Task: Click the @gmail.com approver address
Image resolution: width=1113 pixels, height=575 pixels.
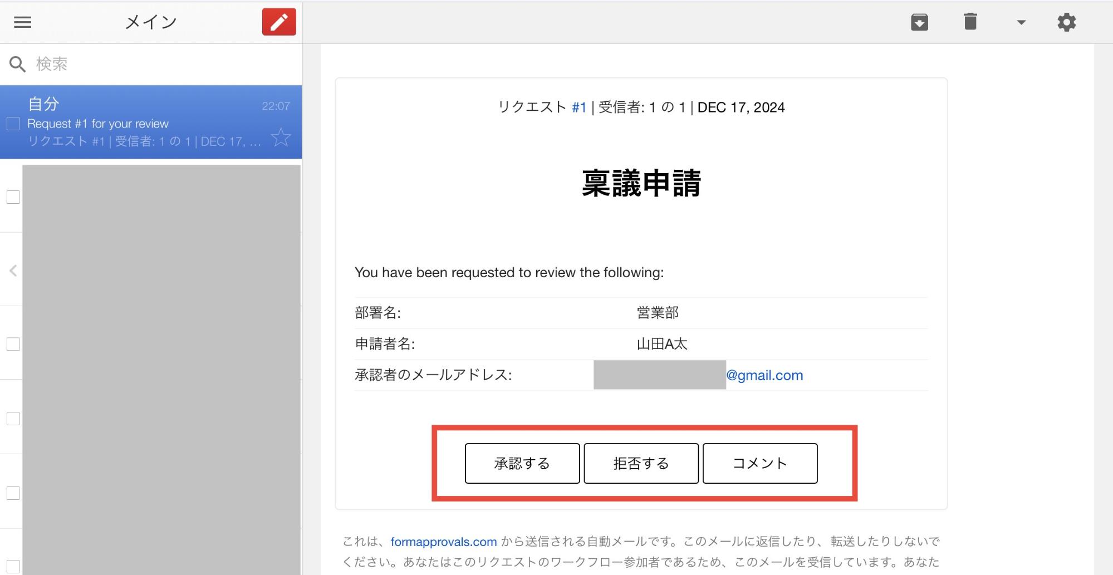Action: (x=764, y=375)
